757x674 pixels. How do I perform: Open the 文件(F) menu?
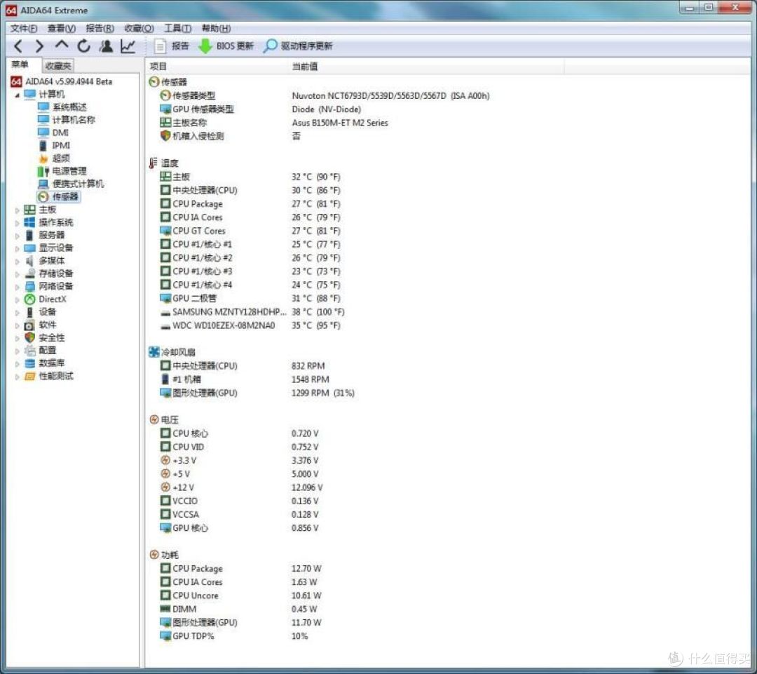click(x=24, y=29)
